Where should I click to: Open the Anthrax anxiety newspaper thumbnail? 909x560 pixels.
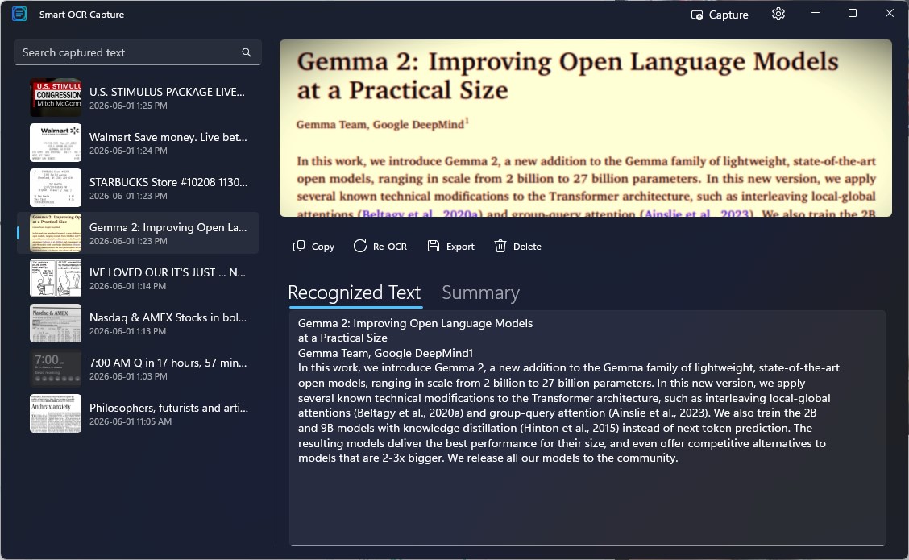click(x=56, y=414)
